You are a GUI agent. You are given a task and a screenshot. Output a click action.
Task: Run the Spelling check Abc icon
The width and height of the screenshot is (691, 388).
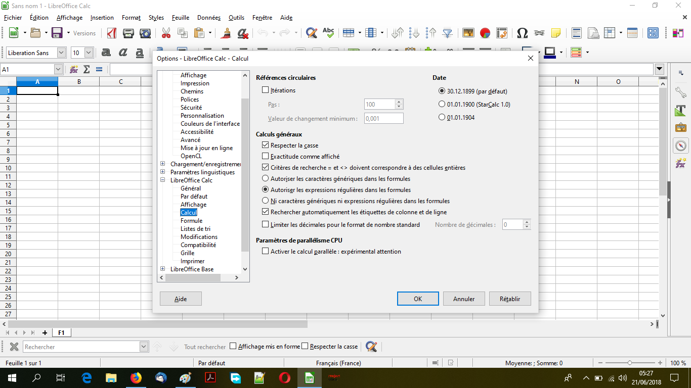click(328, 33)
